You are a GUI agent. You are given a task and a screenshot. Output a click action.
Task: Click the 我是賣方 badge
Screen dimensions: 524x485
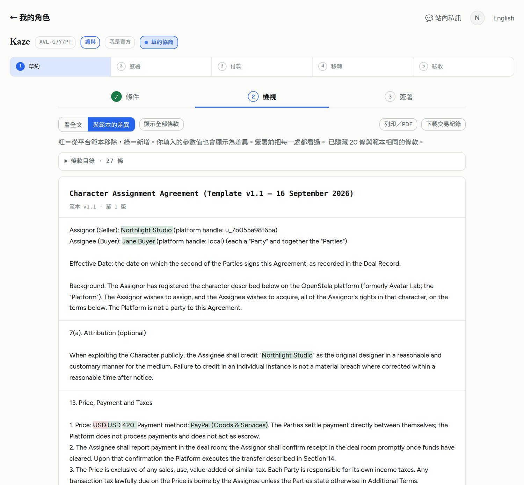click(120, 42)
